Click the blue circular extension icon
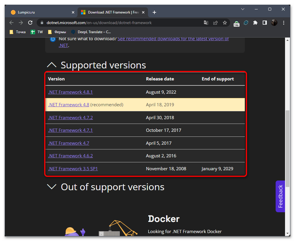Viewport: 295px width, 241px height. 246,23
